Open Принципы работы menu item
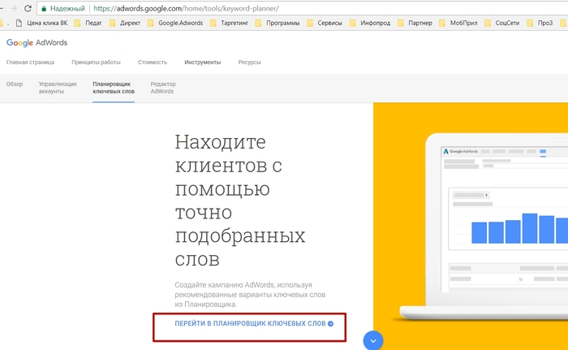 pos(96,63)
